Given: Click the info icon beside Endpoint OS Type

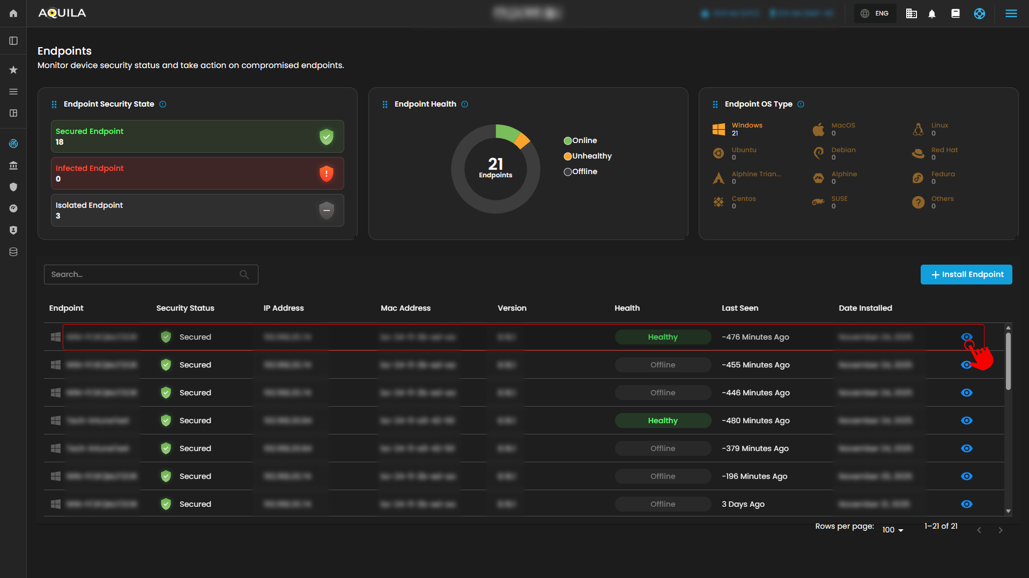Looking at the screenshot, I should click(x=801, y=104).
